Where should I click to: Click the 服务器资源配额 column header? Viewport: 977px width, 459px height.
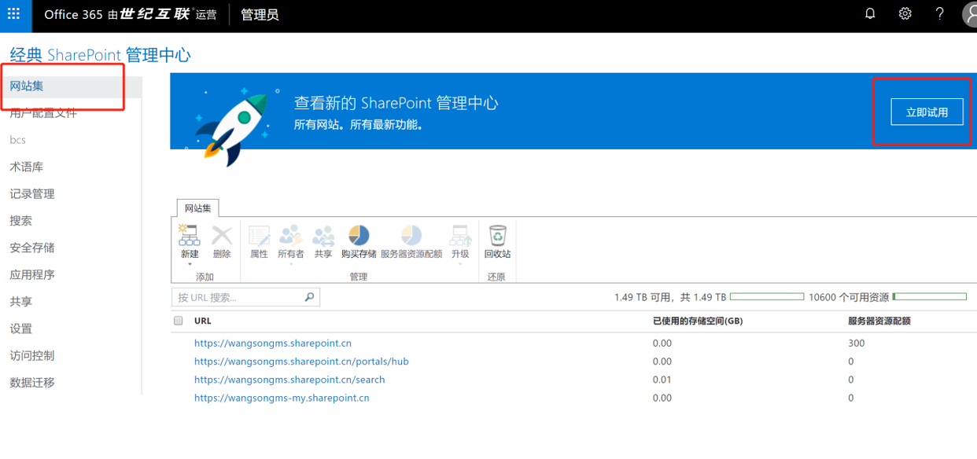click(879, 321)
